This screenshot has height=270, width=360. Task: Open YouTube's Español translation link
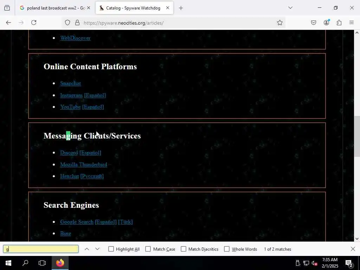coord(93,107)
